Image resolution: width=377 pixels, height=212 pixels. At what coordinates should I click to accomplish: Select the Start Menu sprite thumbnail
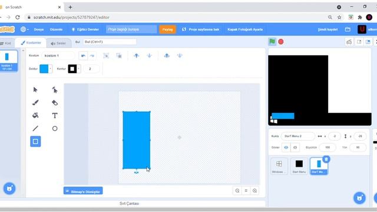(299, 166)
